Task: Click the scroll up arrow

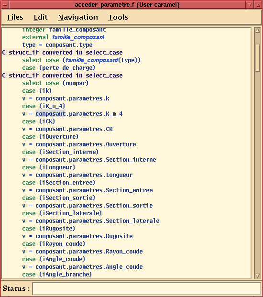Action: [258, 30]
